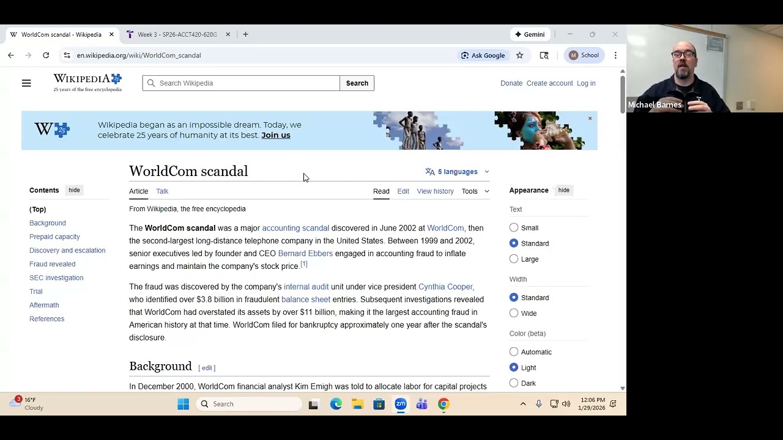The image size is (783, 440).
Task: Open the School profile button
Action: (584, 55)
